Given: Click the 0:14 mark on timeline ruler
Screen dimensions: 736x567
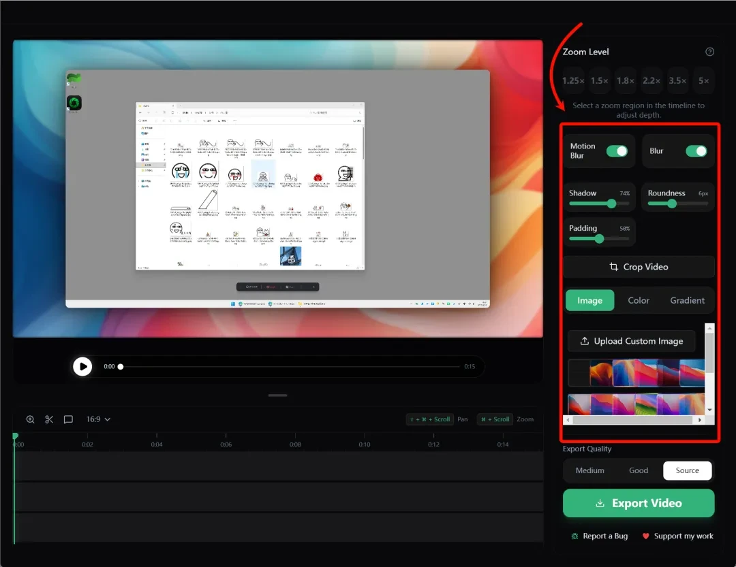Looking at the screenshot, I should point(503,444).
